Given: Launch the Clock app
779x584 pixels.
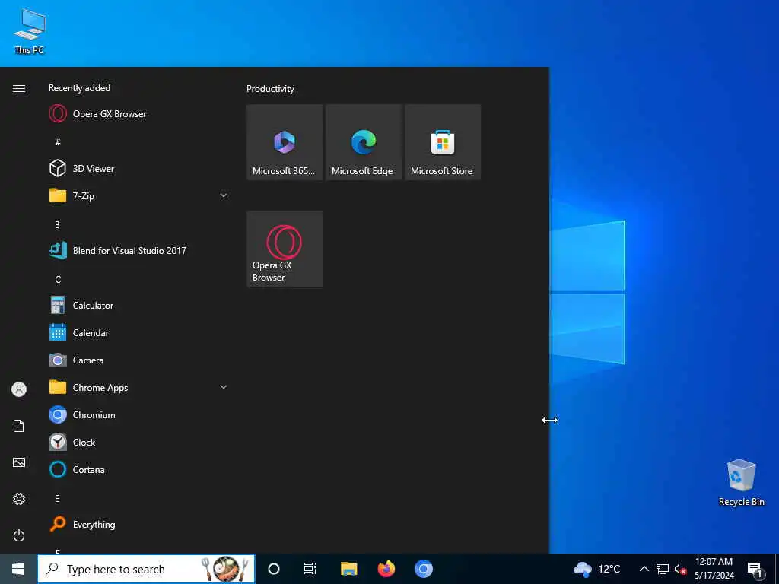Looking at the screenshot, I should 138,442.
